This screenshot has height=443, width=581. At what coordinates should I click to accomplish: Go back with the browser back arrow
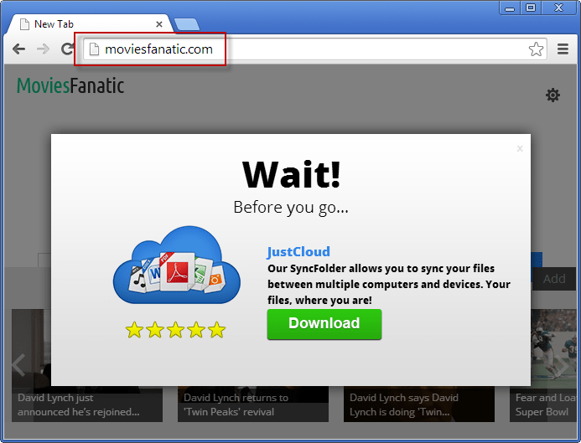tap(18, 49)
